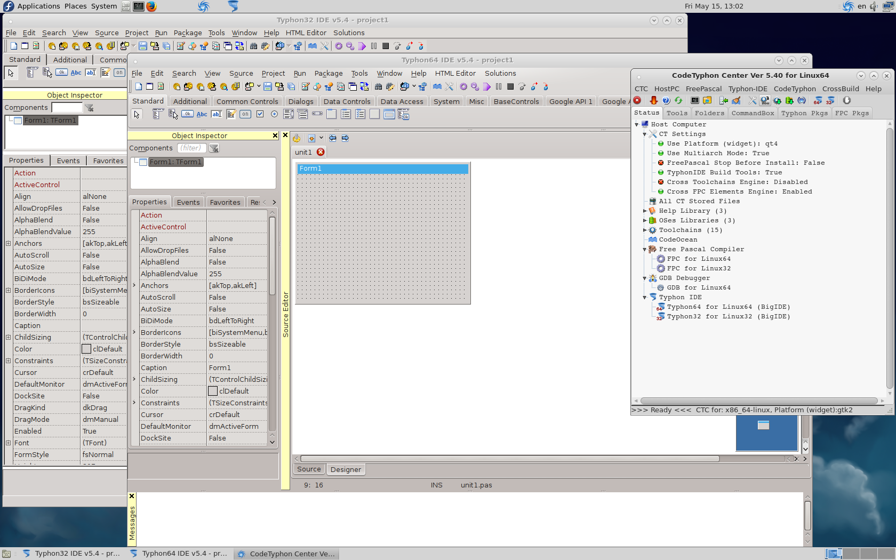Viewport: 896px width, 560px height.
Task: Launch Firefox from top panel
Action: tap(151, 6)
